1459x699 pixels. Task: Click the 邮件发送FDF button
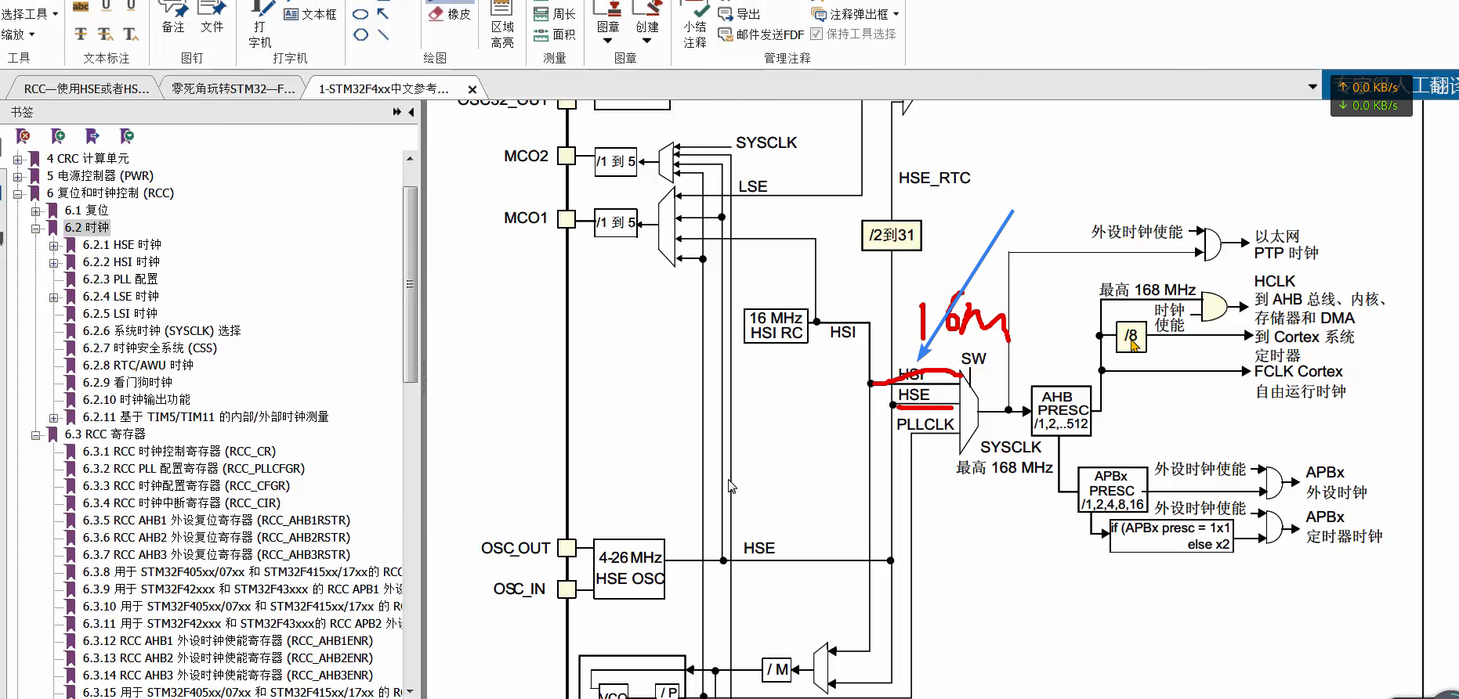tap(762, 34)
